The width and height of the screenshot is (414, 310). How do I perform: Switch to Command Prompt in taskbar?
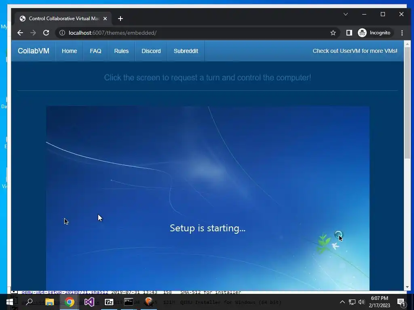click(x=129, y=302)
